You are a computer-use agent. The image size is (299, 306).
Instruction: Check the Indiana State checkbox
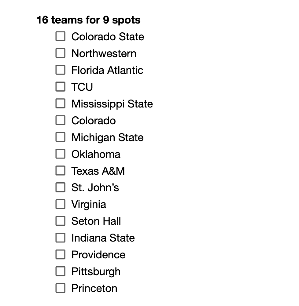point(61,238)
